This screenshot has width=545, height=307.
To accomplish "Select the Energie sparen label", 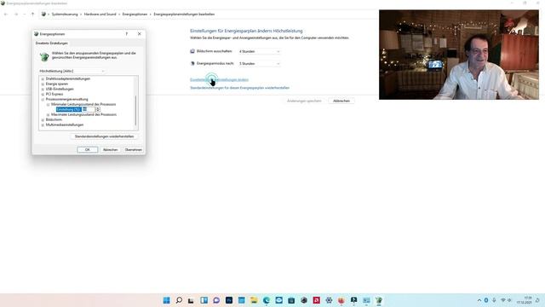I will coord(57,84).
